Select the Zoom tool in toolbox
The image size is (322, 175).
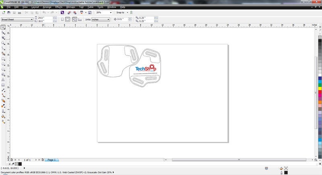[x=3, y=43]
